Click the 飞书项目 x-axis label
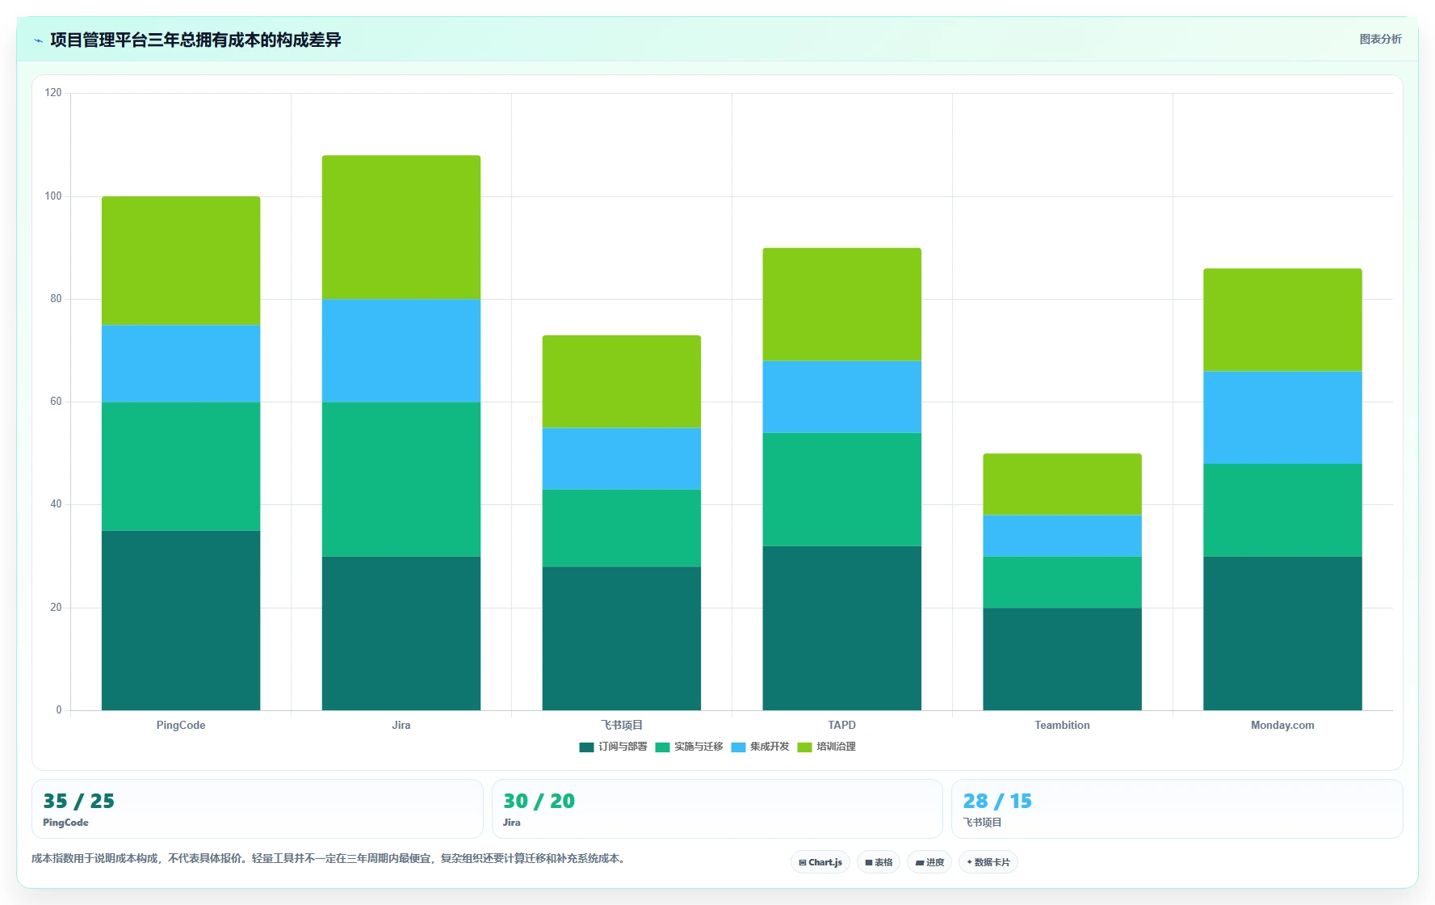This screenshot has width=1435, height=905. (x=622, y=725)
